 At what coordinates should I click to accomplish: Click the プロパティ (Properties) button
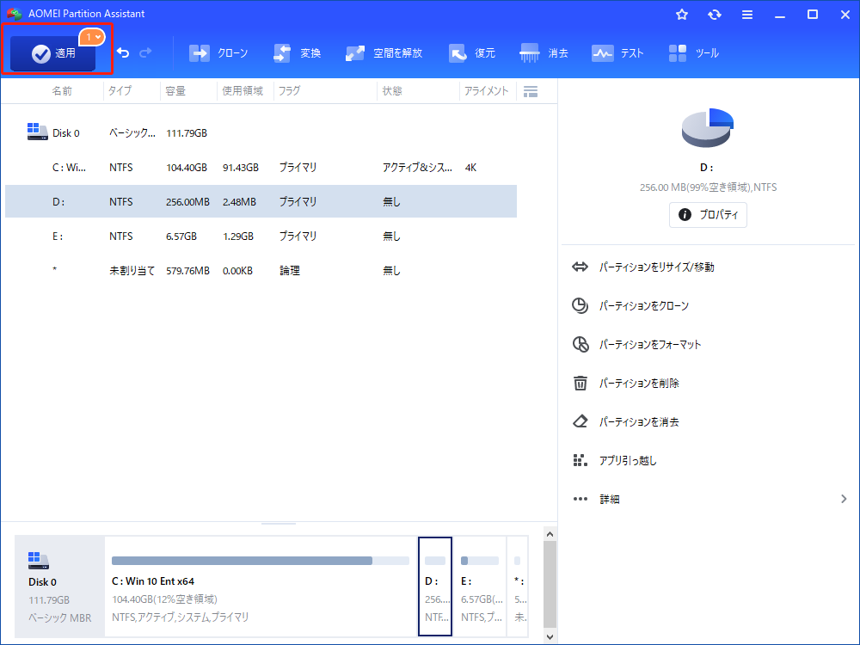(x=708, y=214)
